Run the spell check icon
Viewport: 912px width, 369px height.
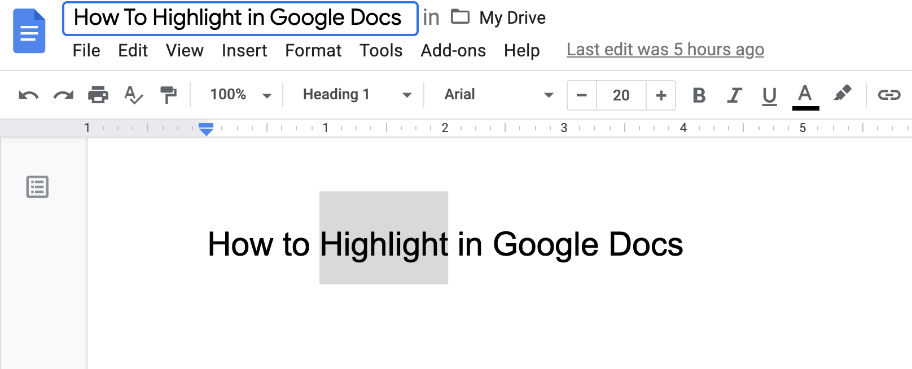(x=133, y=95)
